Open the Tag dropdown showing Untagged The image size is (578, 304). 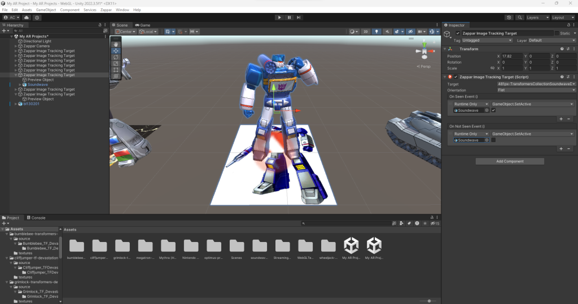[487, 41]
